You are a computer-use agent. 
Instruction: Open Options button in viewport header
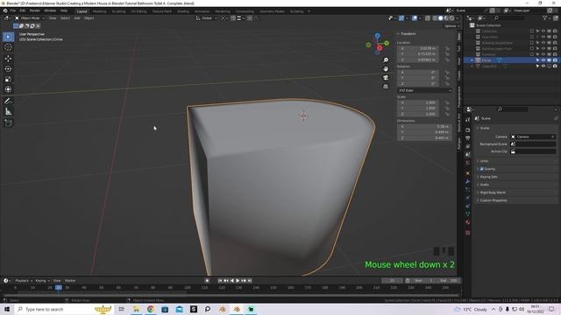[x=451, y=26]
